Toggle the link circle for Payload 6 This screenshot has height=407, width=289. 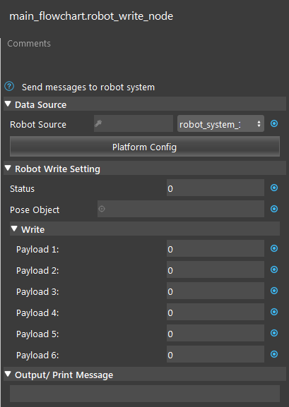274,354
